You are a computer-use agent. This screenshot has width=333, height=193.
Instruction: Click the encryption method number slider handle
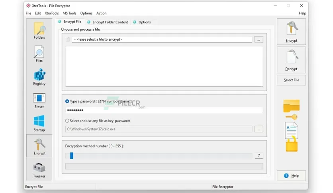[x=72, y=156]
